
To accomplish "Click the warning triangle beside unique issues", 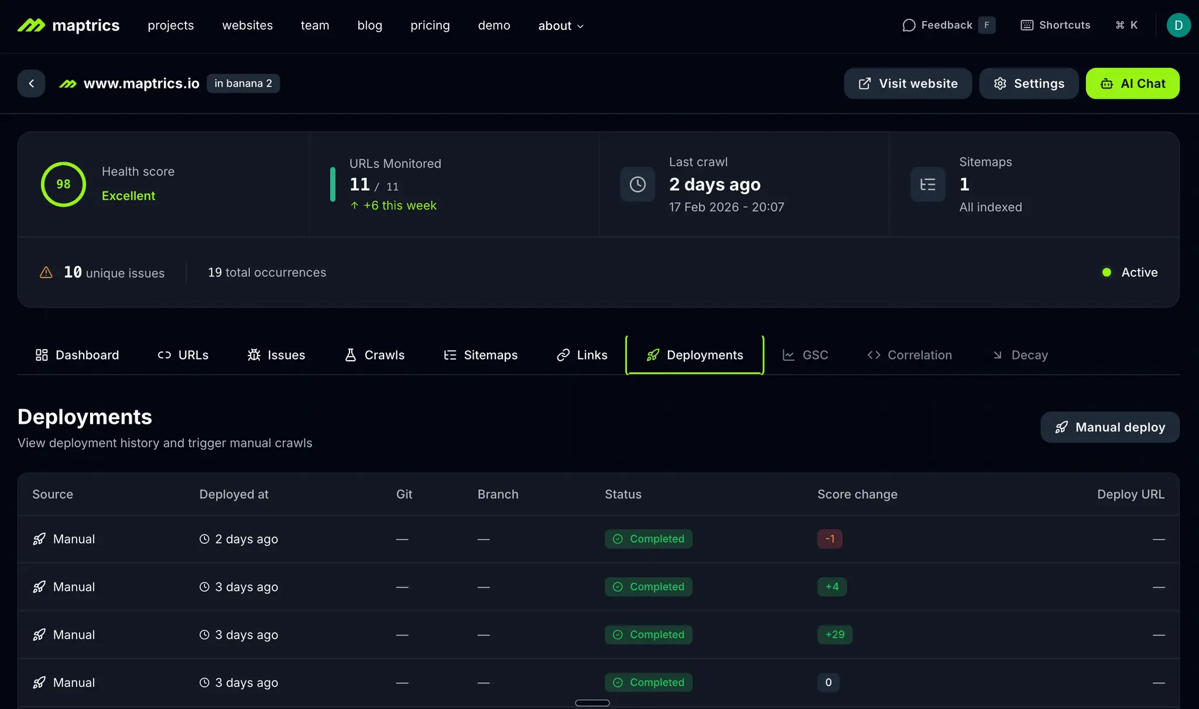I will coord(46,272).
